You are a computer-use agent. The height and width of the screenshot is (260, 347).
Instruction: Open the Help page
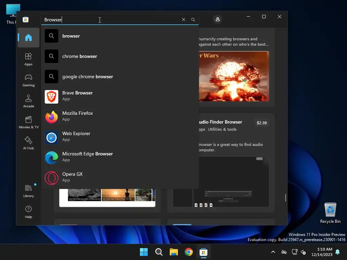tap(28, 212)
